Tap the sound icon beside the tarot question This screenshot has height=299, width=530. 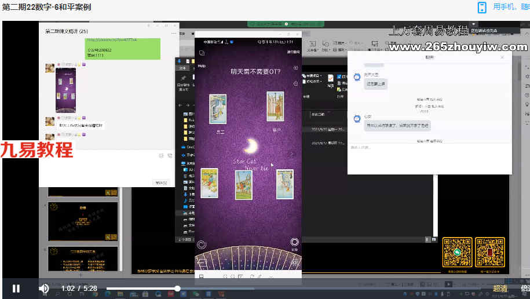click(295, 68)
